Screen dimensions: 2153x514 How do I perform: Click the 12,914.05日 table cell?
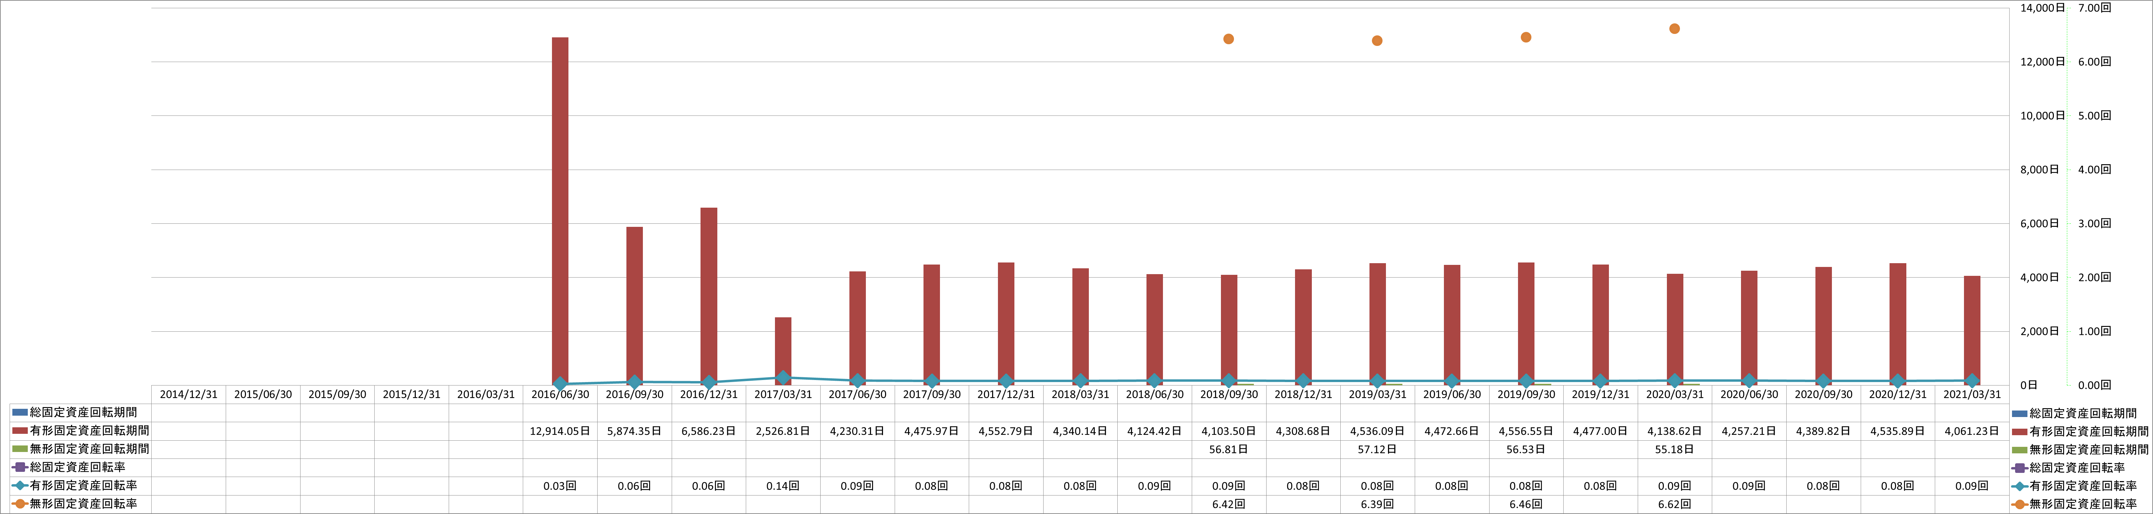(x=560, y=431)
